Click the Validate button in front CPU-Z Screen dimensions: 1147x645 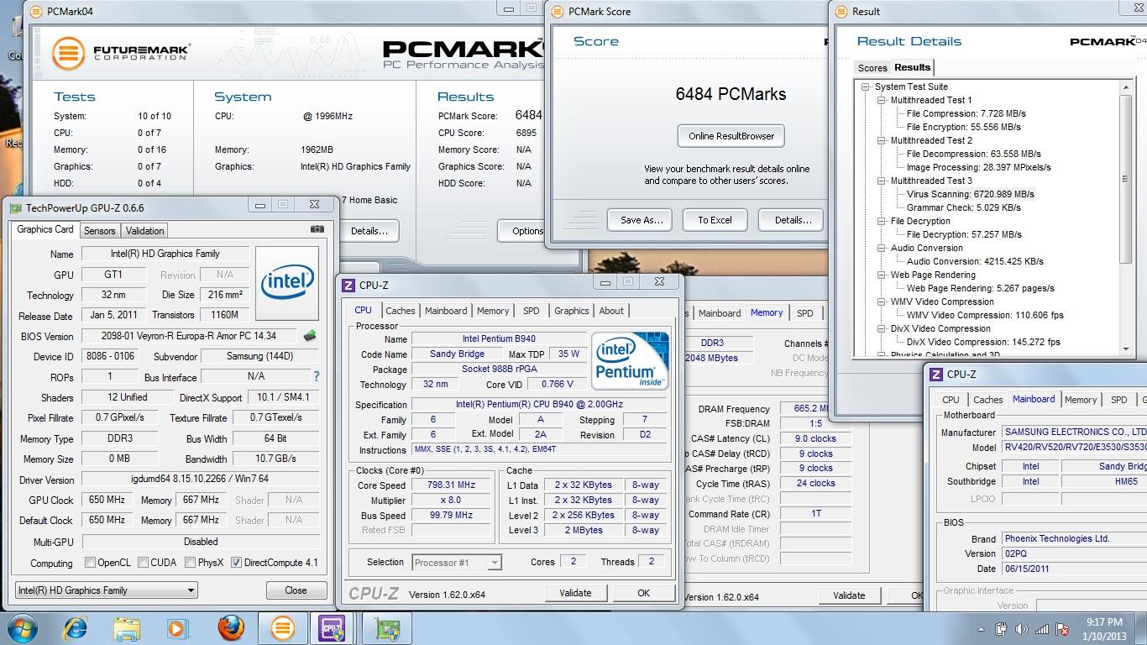pos(575,593)
